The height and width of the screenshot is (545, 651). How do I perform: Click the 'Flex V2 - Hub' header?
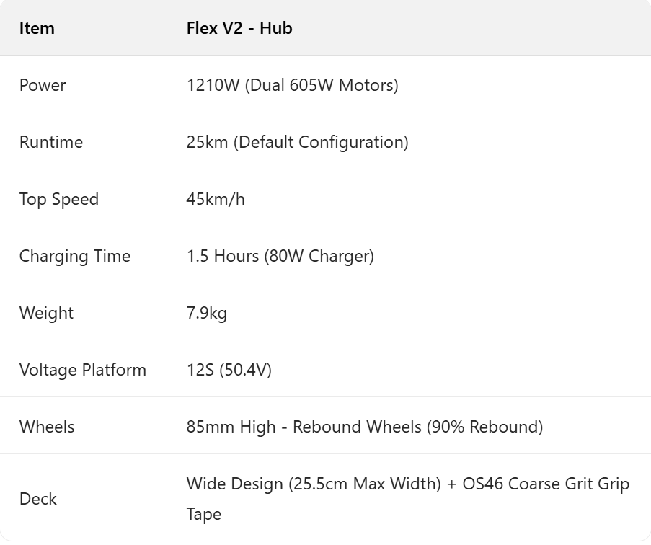click(x=239, y=28)
